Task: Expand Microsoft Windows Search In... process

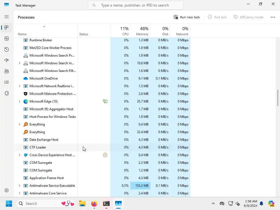Action: 19,63
